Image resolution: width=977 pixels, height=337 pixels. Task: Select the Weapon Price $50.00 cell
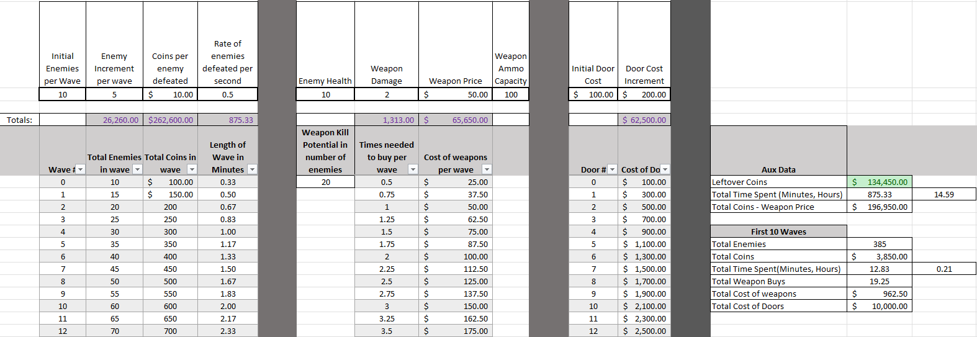point(456,94)
